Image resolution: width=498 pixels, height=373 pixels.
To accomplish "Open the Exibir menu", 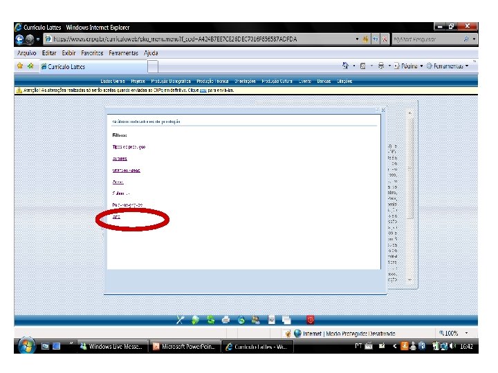I will 68,53.
